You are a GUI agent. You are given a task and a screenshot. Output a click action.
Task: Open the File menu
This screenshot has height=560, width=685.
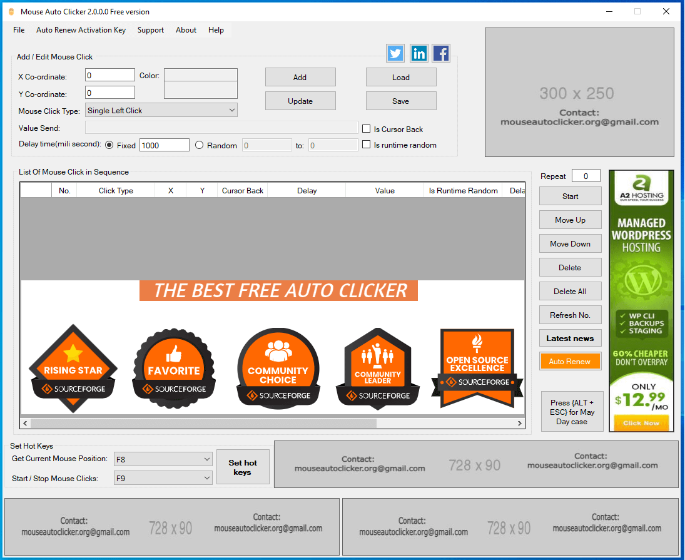pos(18,29)
